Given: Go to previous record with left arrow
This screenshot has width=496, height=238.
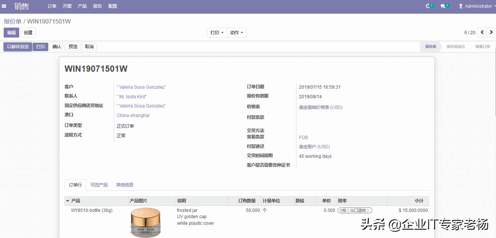Looking at the screenshot, I should click(482, 32).
